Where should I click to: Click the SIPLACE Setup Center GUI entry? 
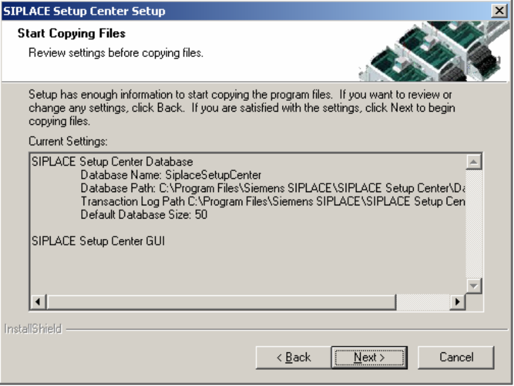[98, 241]
